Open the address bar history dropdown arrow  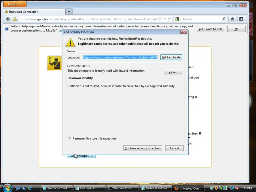tap(165, 19)
